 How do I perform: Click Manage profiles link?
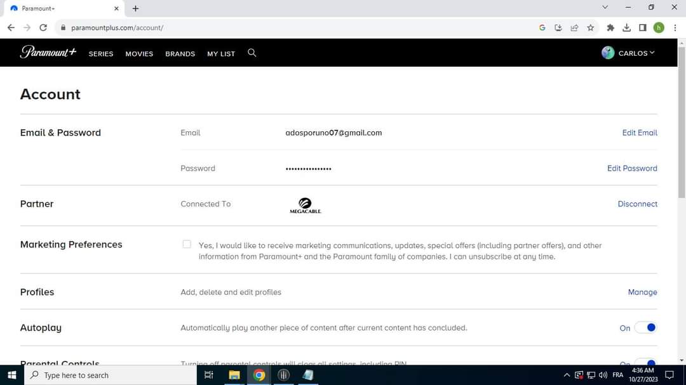tap(642, 292)
